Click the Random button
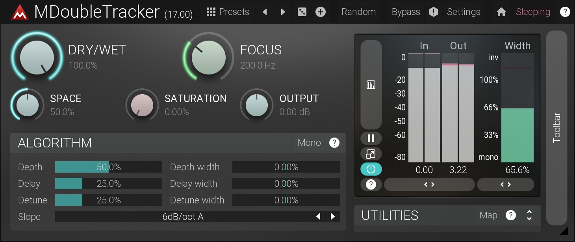The image size is (575, 242). click(358, 12)
